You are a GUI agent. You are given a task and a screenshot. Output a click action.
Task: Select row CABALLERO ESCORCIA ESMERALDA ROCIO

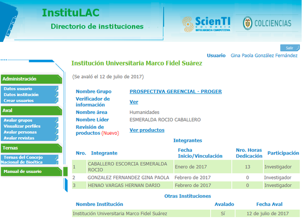coord(186,167)
